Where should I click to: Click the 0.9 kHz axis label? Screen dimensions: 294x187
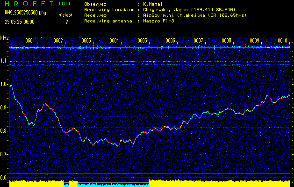[3, 108]
